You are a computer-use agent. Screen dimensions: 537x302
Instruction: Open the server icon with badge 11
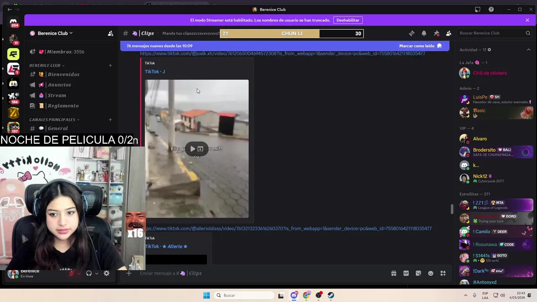[x=13, y=39]
